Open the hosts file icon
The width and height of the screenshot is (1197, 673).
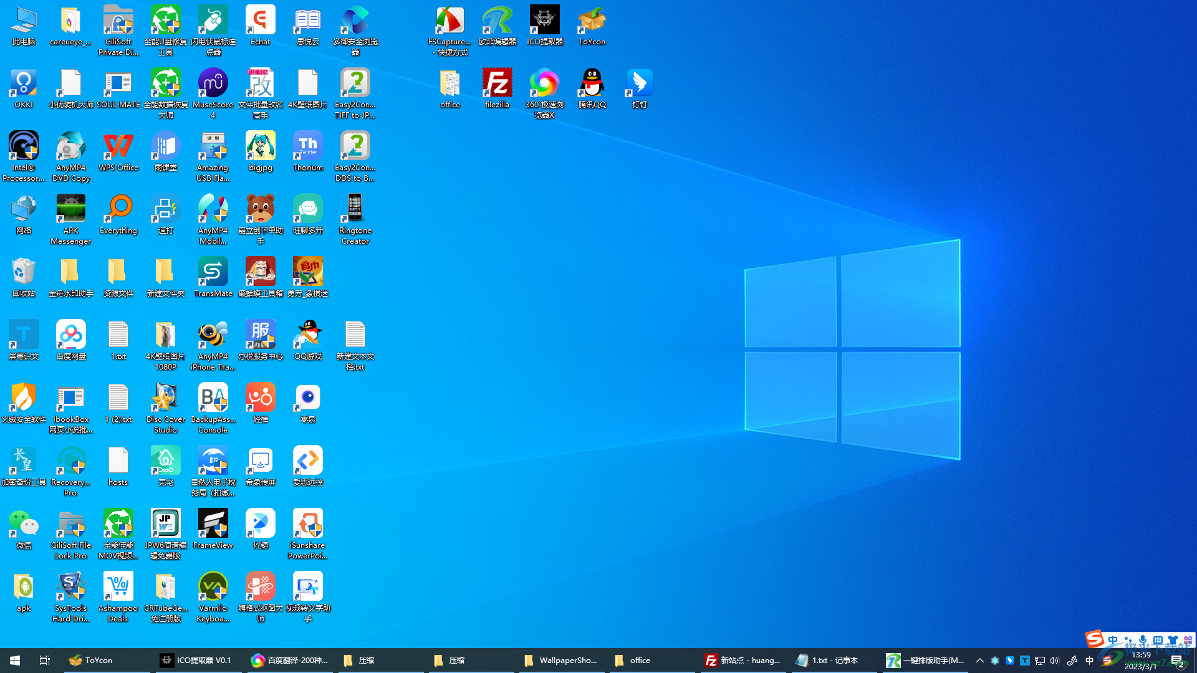(118, 465)
